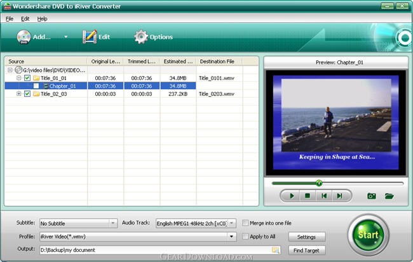Screen dimensions: 413x262
Task: Uncheck the Title_01_01 checkbox
Action: point(27,78)
